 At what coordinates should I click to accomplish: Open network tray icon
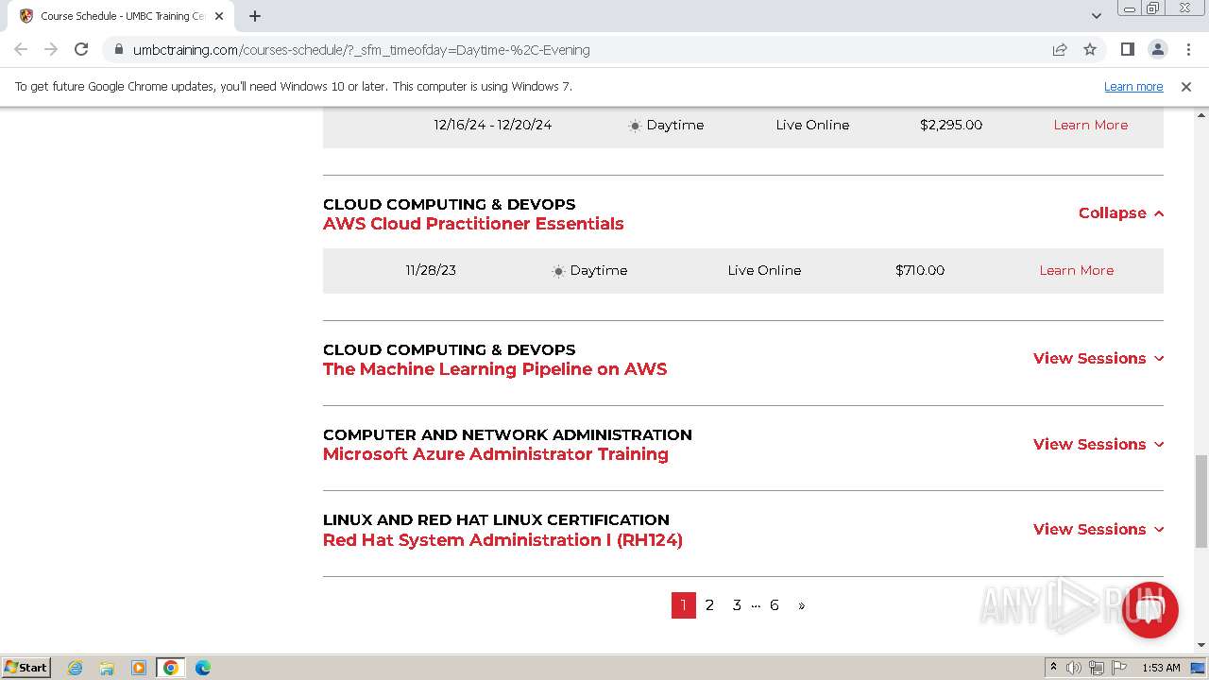pos(1097,668)
